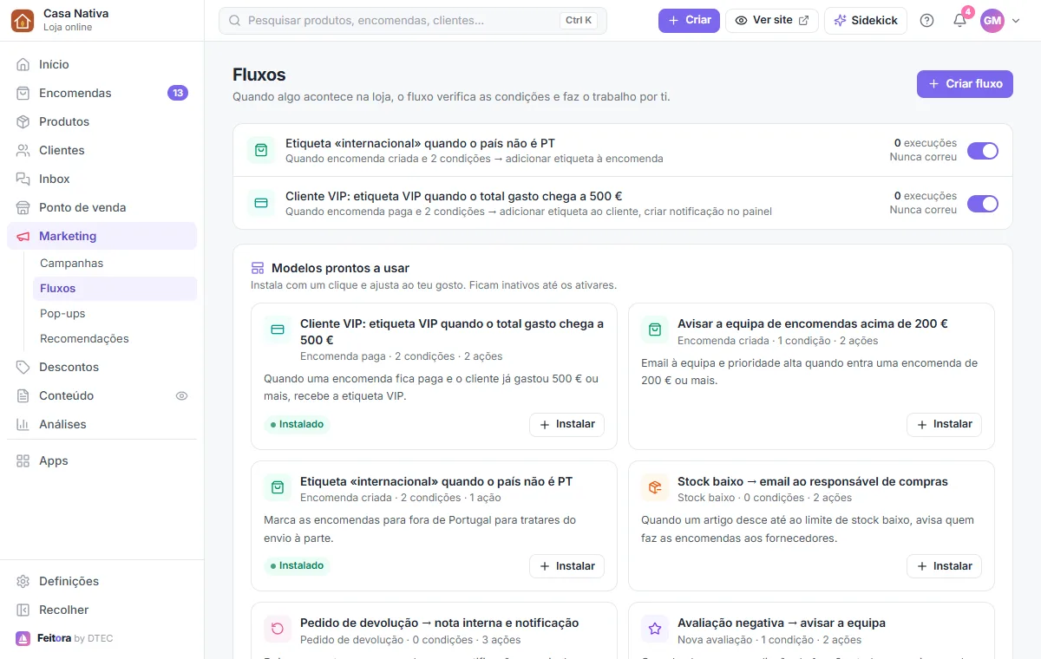Click Pedido de devolução → nota interna title
Image resolution: width=1041 pixels, height=659 pixels.
pos(439,623)
